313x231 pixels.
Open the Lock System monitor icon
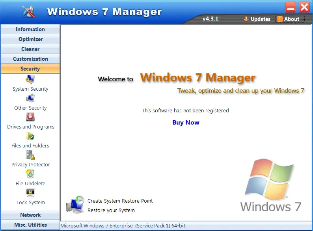[x=30, y=193]
